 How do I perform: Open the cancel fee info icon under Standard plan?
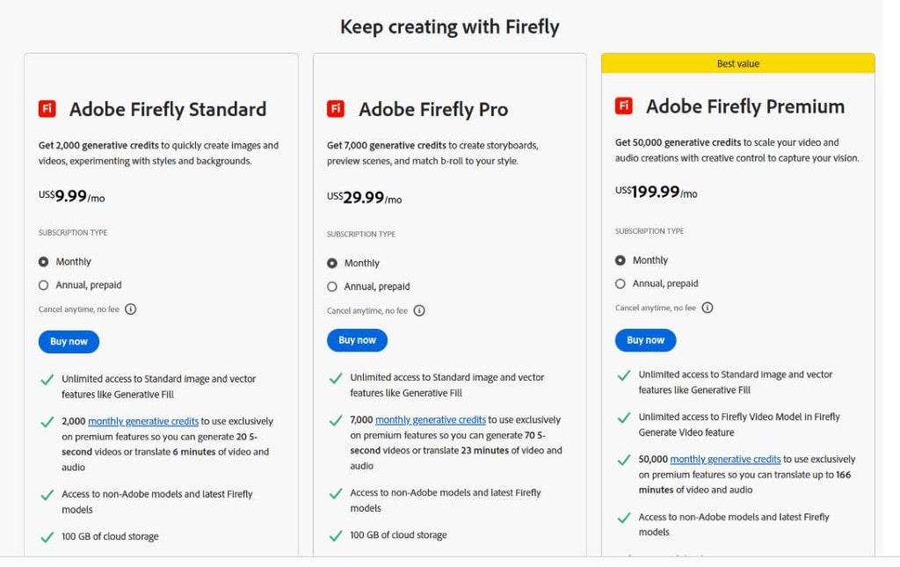(x=130, y=309)
